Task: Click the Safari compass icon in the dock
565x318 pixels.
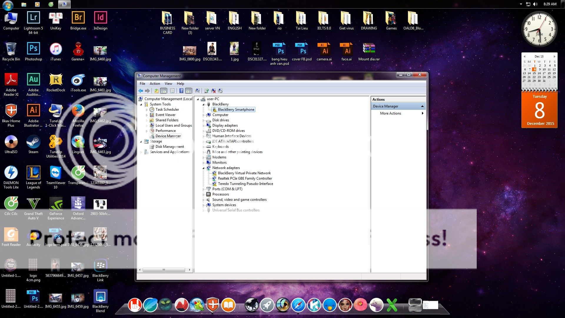Action: coord(298,305)
